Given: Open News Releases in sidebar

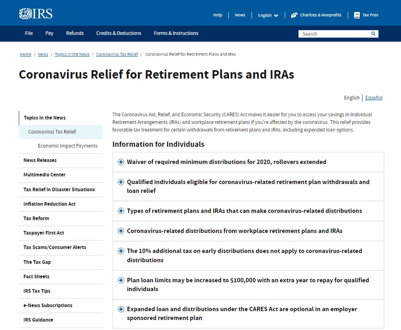Looking at the screenshot, I should tap(40, 160).
